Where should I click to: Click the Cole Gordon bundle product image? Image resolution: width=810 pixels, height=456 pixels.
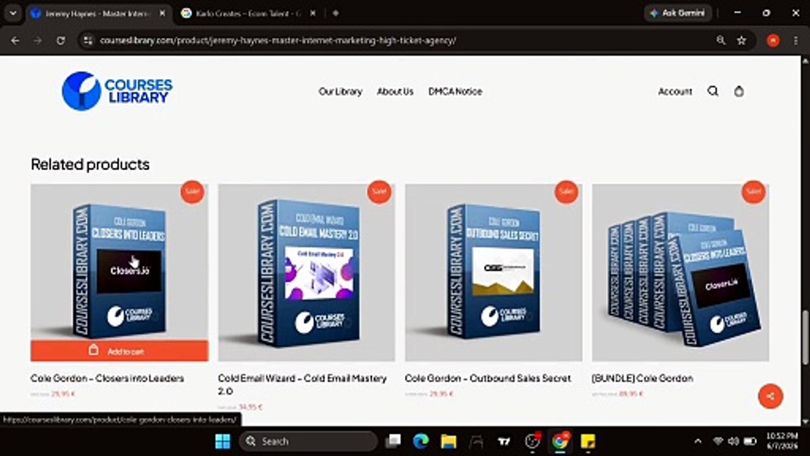click(680, 273)
